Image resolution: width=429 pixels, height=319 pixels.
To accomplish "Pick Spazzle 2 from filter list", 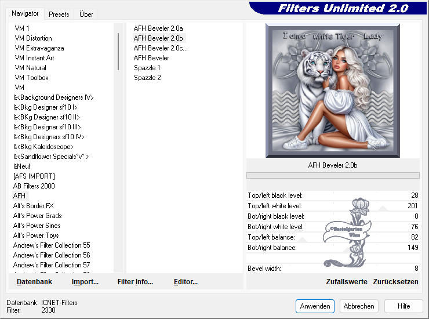I will pyautogui.click(x=147, y=78).
